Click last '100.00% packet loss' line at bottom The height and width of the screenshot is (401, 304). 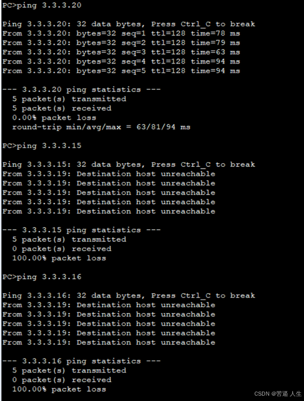coord(59,389)
